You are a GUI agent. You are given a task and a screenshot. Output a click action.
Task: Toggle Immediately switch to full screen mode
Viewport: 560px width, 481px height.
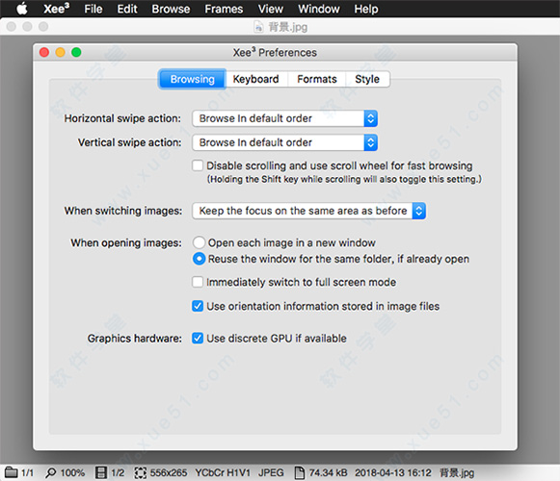(198, 282)
